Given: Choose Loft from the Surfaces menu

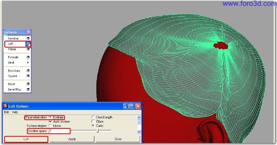Looking at the screenshot, I should 11,44.
